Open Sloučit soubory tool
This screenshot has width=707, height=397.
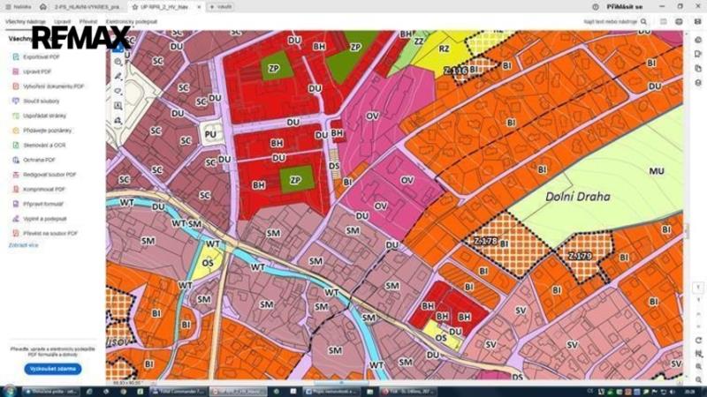click(x=39, y=101)
